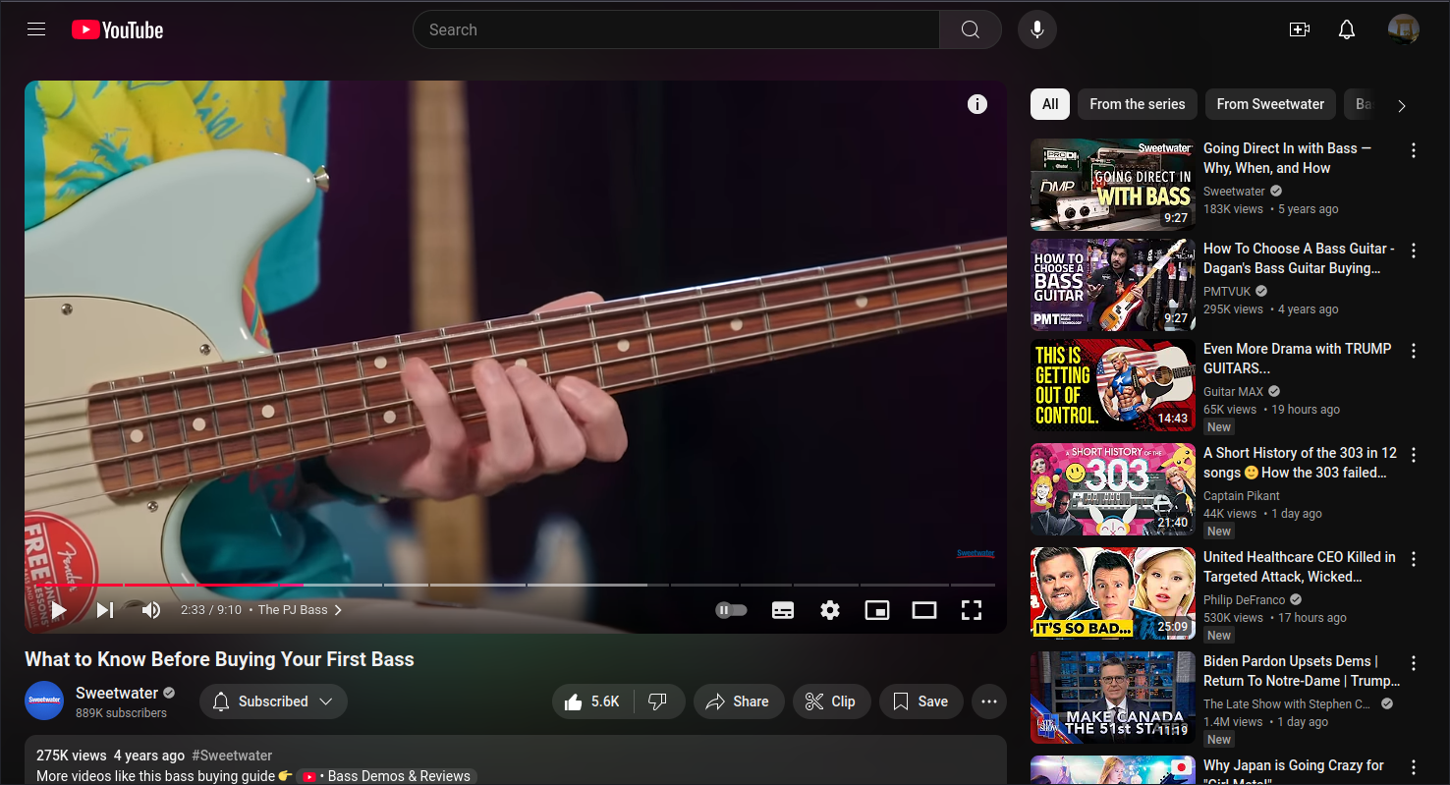1450x785 pixels.
Task: Open the Why Japan is Going Crazy title
Action: pyautogui.click(x=1294, y=770)
